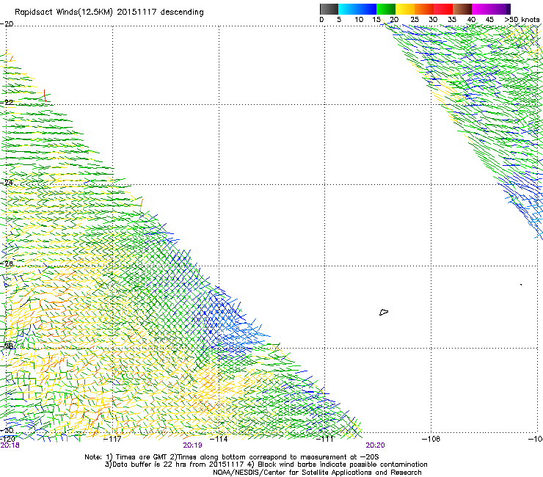The image size is (543, 477).
Task: Click the -28 latitude axis label
Action: (7, 346)
